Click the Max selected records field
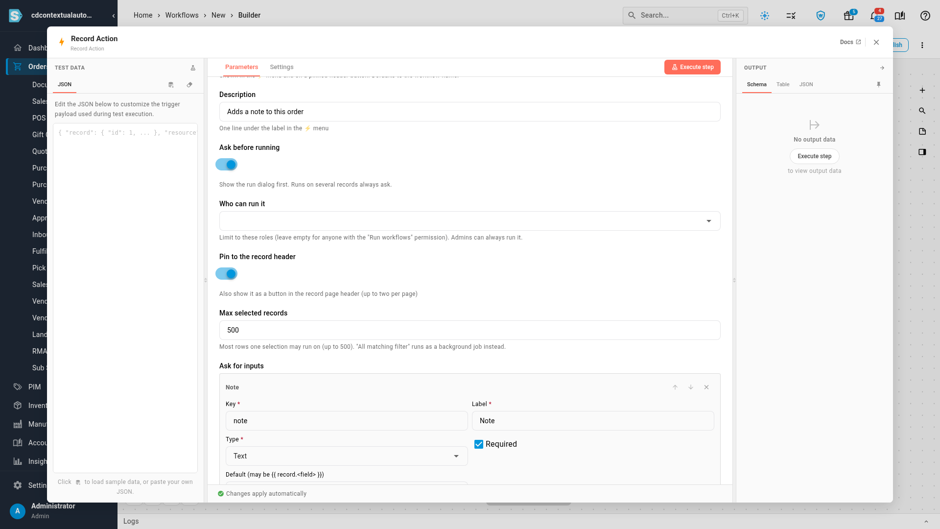This screenshot has width=940, height=529. pyautogui.click(x=470, y=330)
